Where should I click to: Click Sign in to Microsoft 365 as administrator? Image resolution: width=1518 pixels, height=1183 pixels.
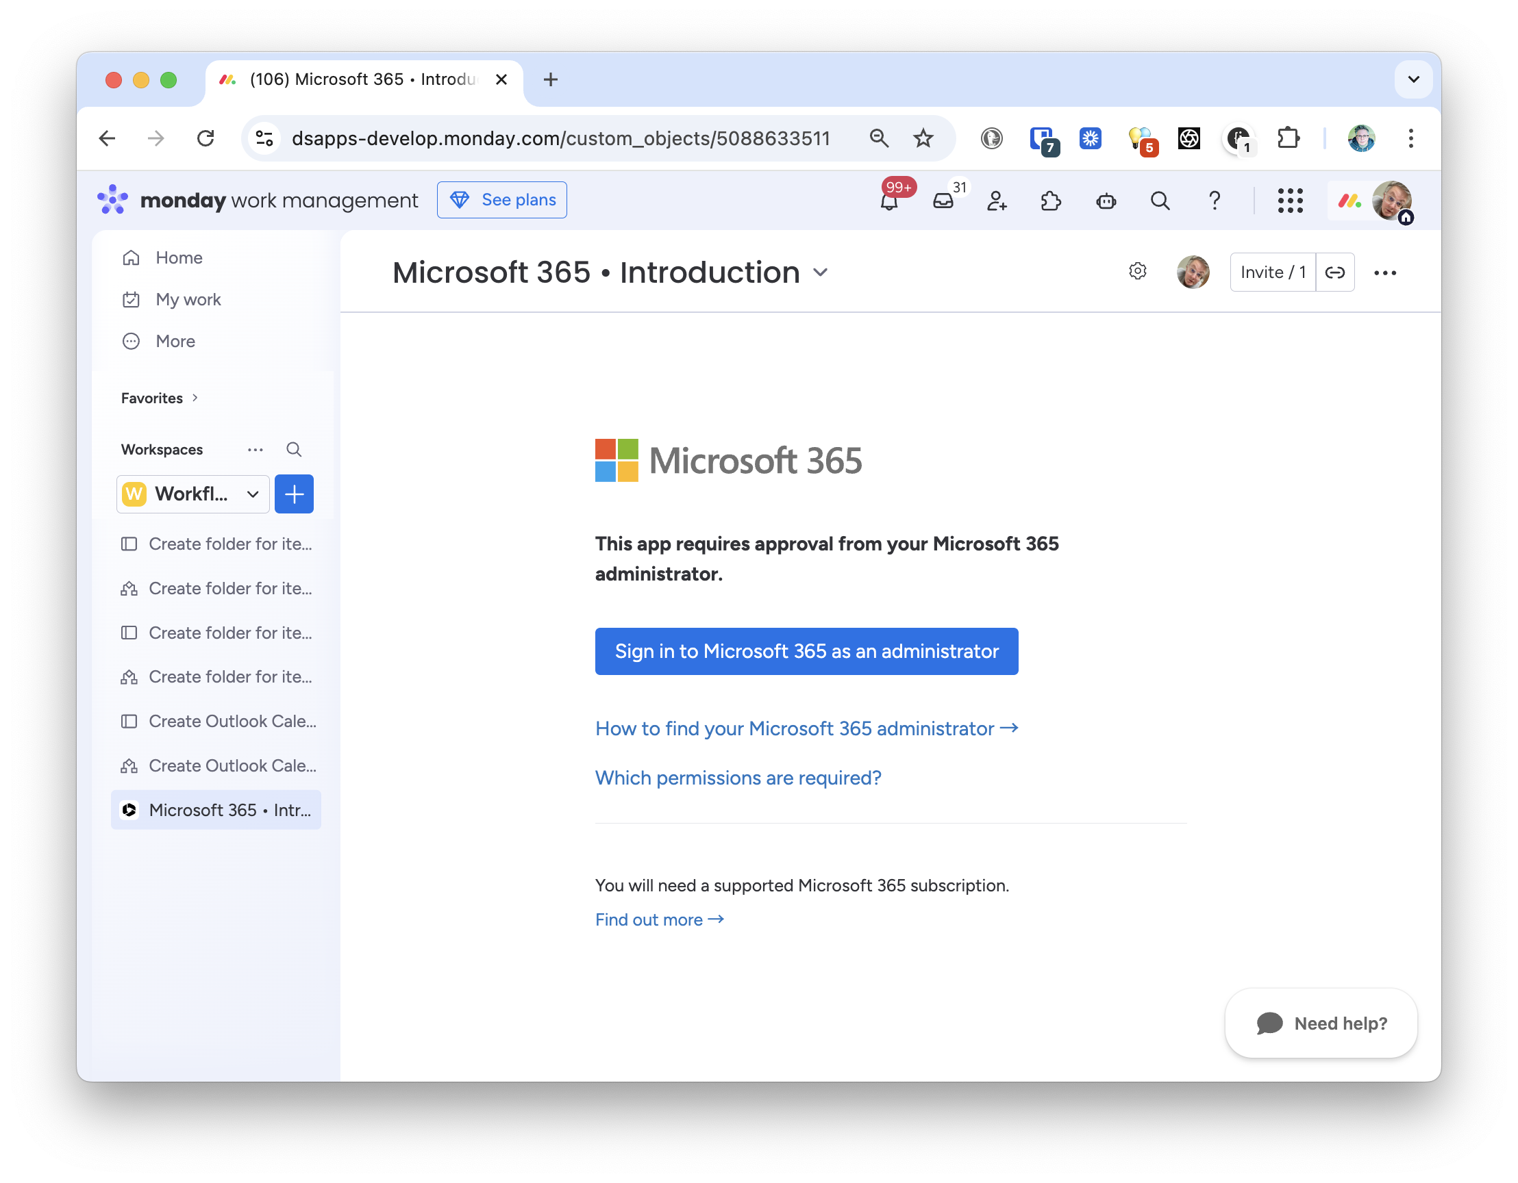(x=806, y=652)
